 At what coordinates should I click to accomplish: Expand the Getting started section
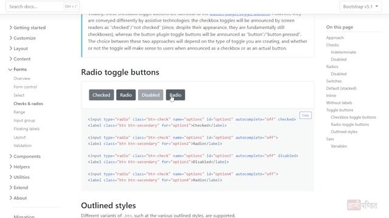[x=27, y=28]
